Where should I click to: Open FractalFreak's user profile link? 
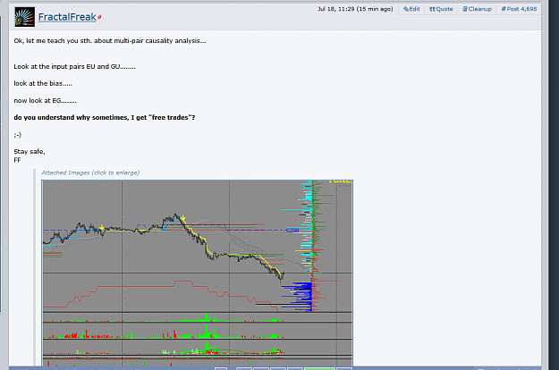(x=67, y=17)
